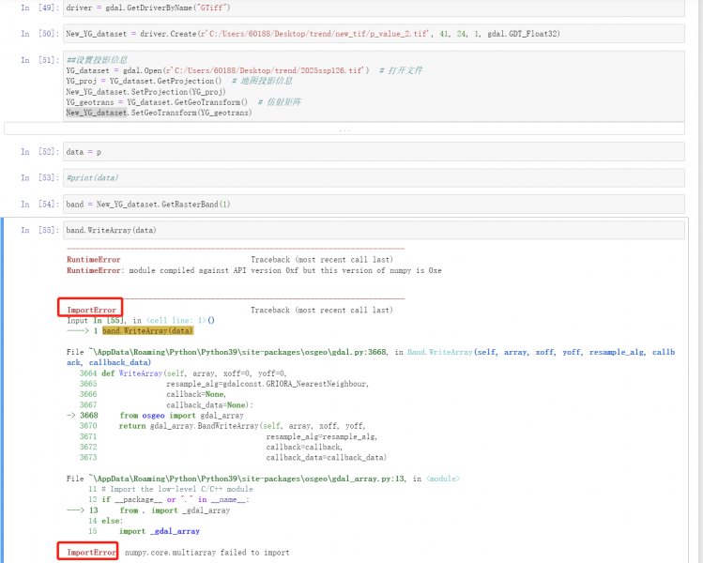The height and width of the screenshot is (563, 703).
Task: Click the In [51] prompt label
Action: (38, 59)
